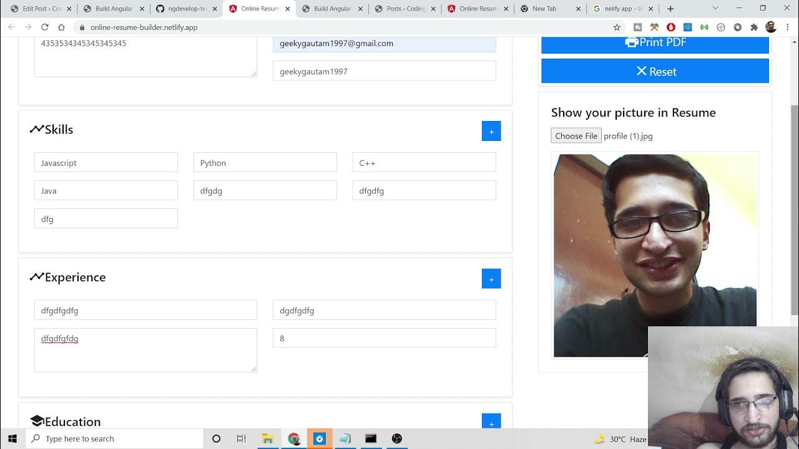Open File Explorer from the taskbar

[x=267, y=438]
